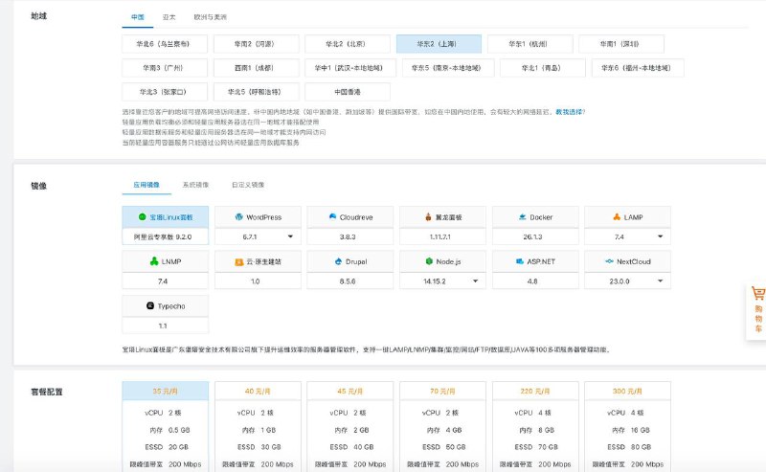Click the Drupal version 8.5.6

[x=350, y=281]
